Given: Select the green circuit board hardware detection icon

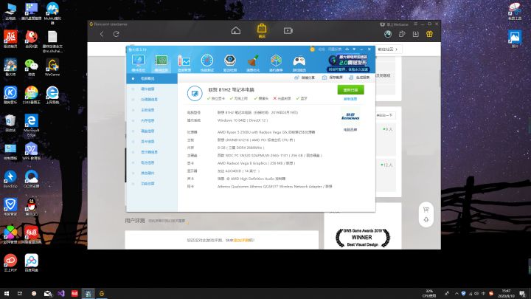Looking at the screenshot, I should pyautogui.click(x=162, y=63).
